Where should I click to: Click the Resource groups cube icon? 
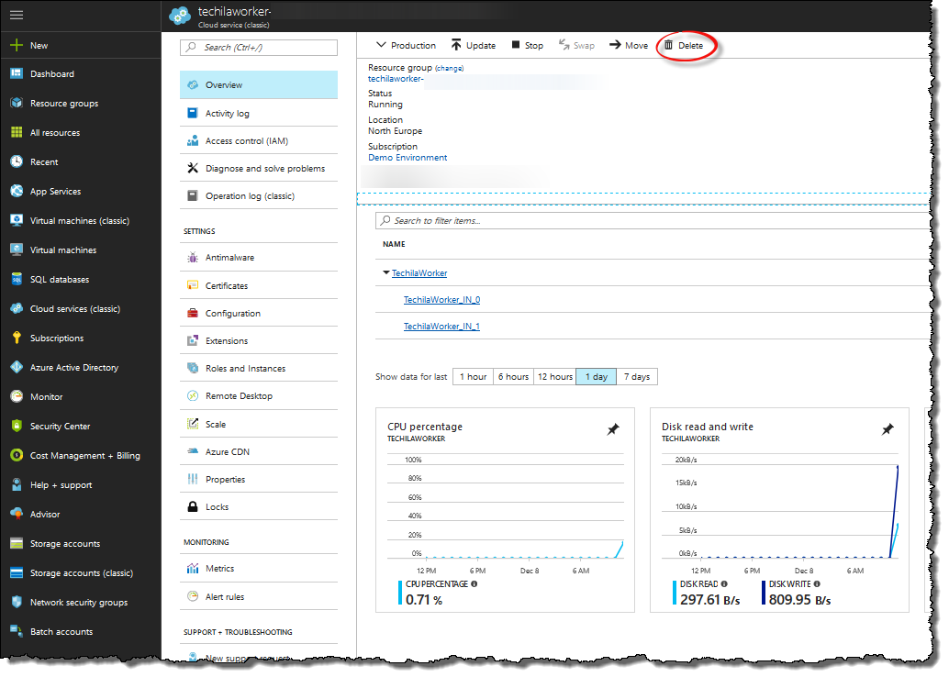click(17, 103)
